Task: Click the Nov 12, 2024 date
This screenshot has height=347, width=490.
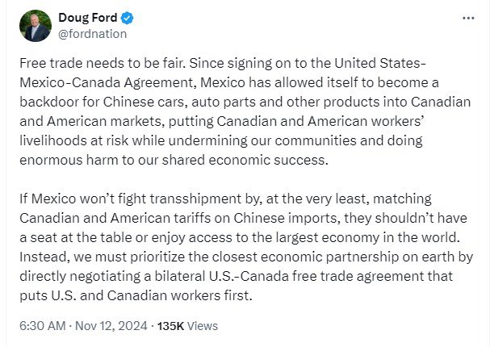Action: pos(111,326)
